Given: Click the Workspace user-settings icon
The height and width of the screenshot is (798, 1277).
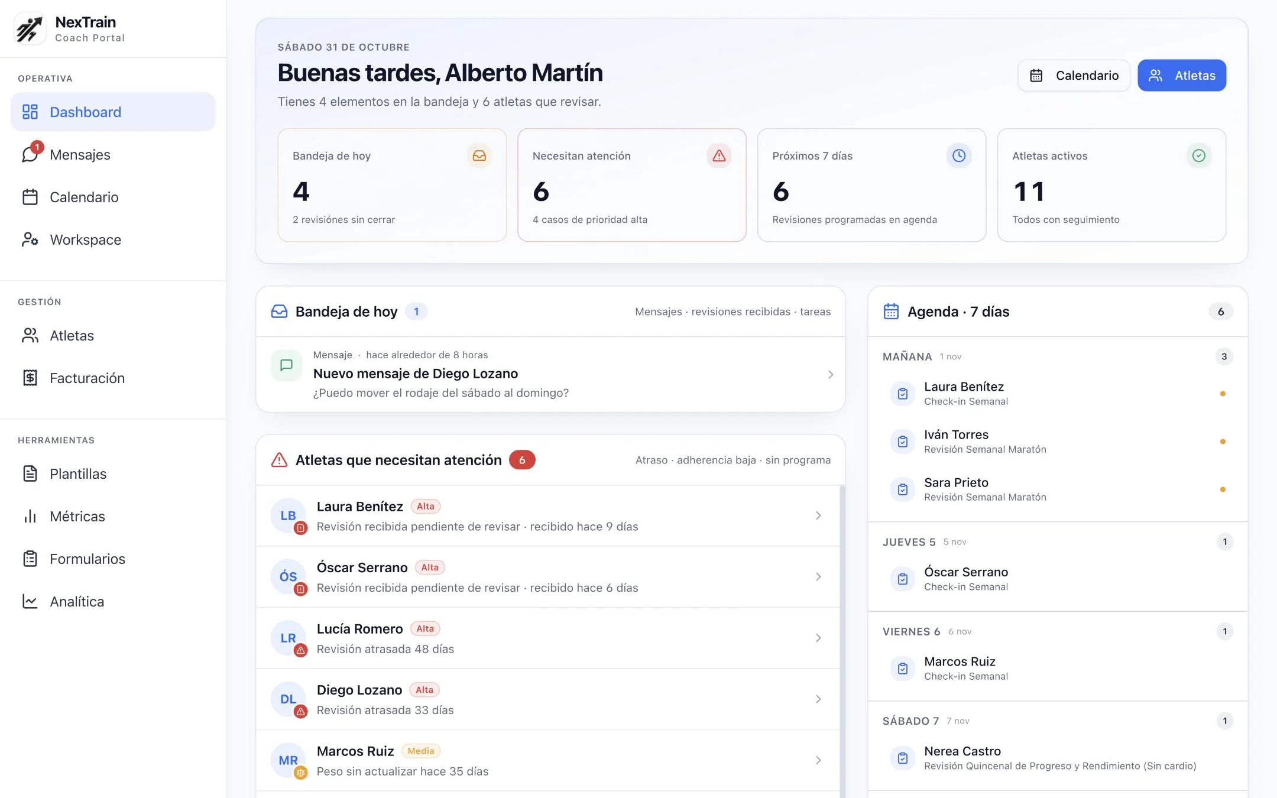Looking at the screenshot, I should coord(30,239).
